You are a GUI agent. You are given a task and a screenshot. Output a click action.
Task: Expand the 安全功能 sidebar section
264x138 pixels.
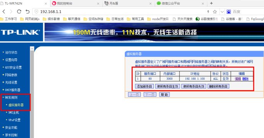click(x=11, y=127)
